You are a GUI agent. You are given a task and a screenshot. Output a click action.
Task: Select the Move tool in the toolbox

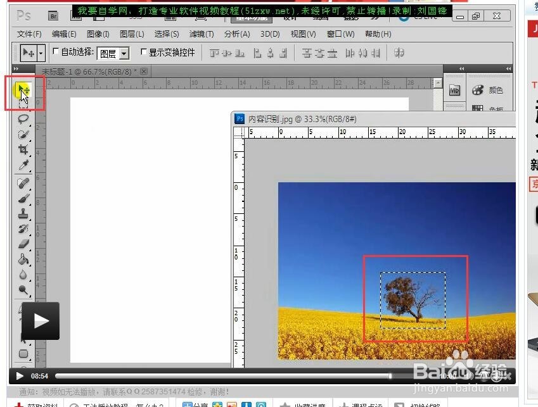(x=23, y=90)
